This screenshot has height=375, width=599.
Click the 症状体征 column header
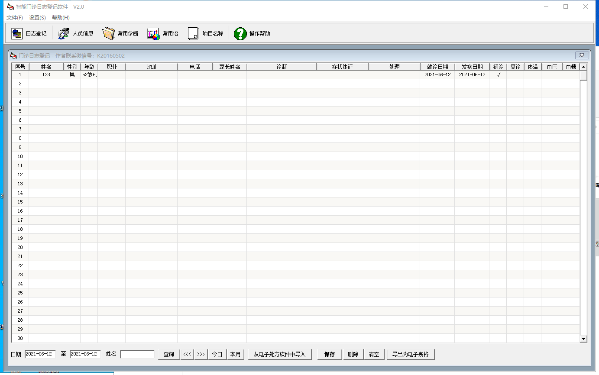[x=342, y=67]
